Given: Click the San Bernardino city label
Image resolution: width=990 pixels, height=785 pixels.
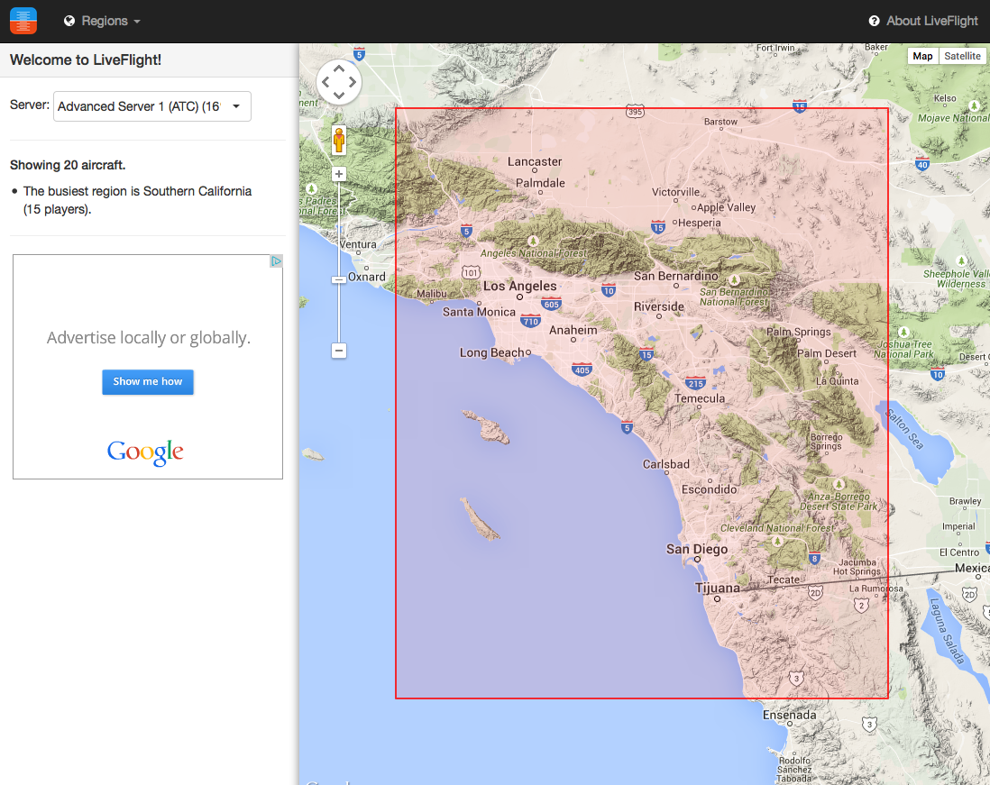Looking at the screenshot, I should coord(675,276).
